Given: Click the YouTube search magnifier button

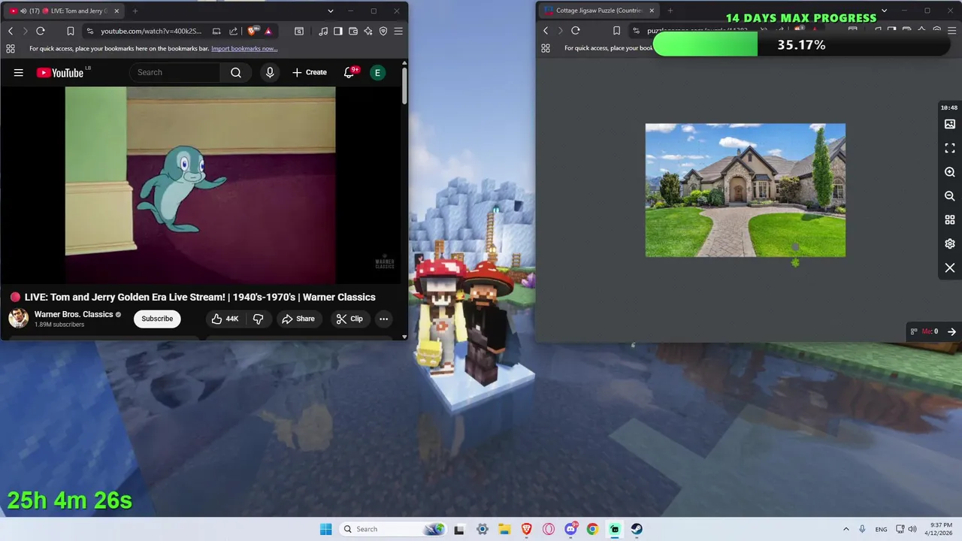Looking at the screenshot, I should (236, 73).
